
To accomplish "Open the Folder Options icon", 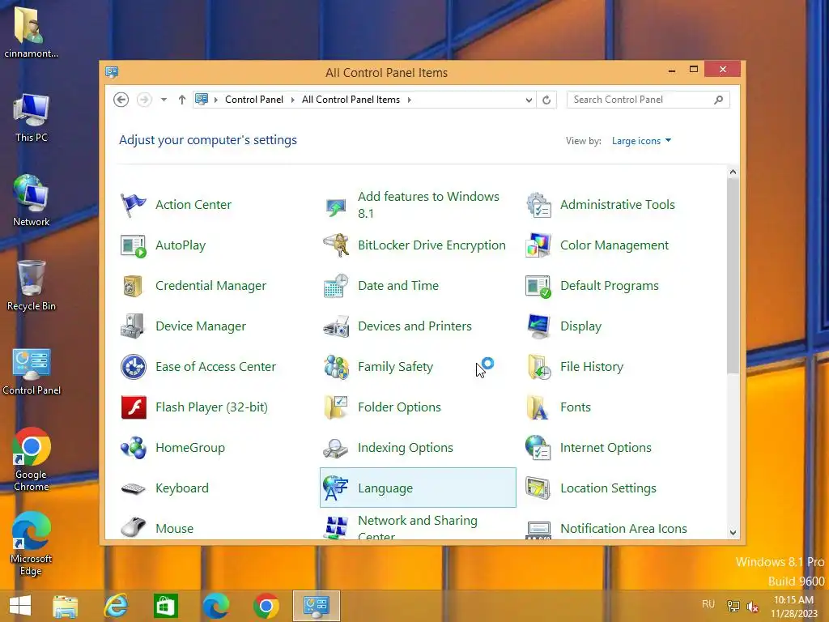I will point(336,407).
